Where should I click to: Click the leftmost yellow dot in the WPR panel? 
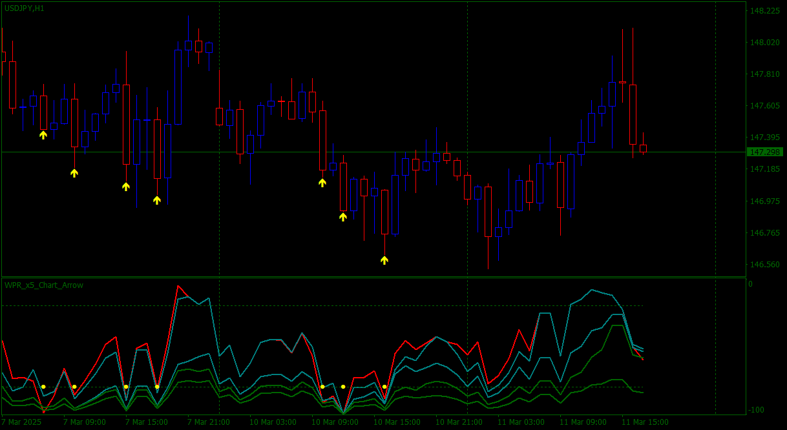(43, 387)
